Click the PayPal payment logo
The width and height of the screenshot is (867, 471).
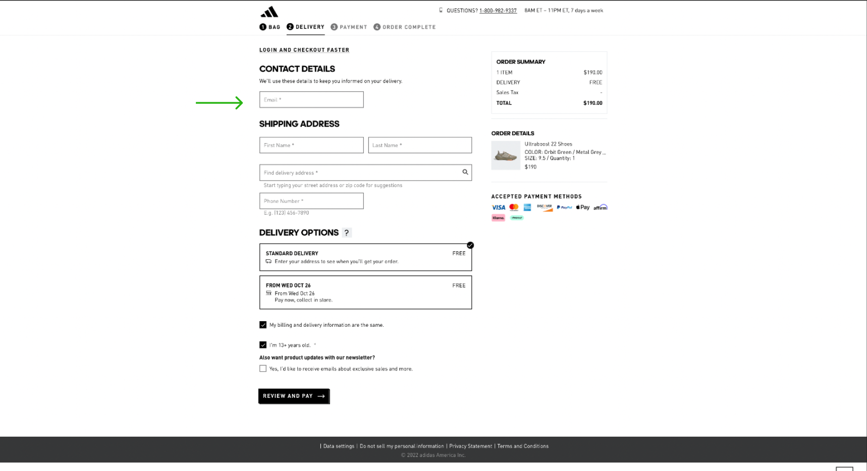tap(564, 207)
